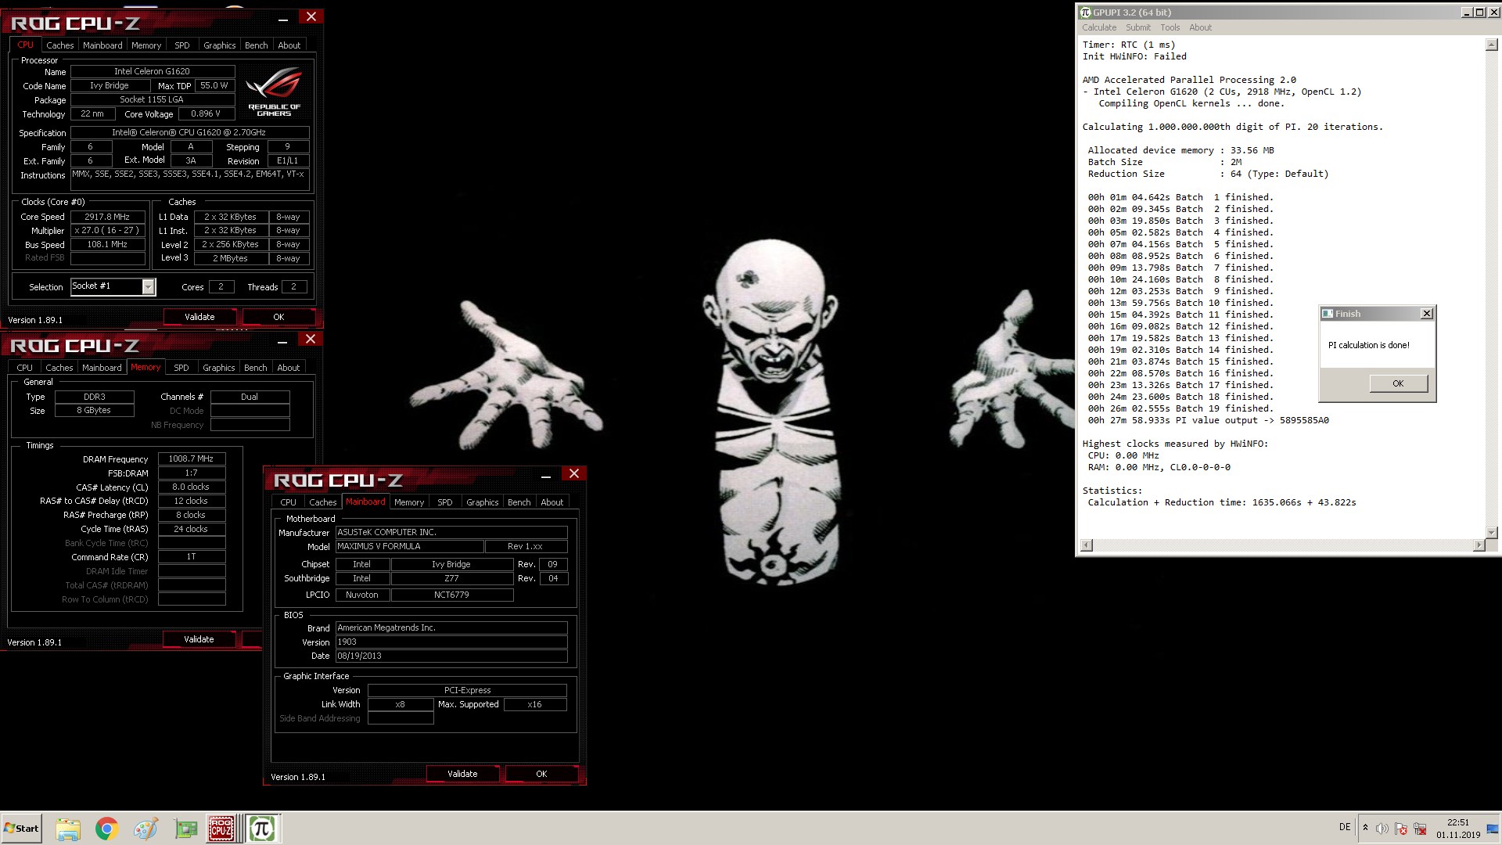
Task: Click Validate in Mainboard CPU-Z window
Action: 462,774
